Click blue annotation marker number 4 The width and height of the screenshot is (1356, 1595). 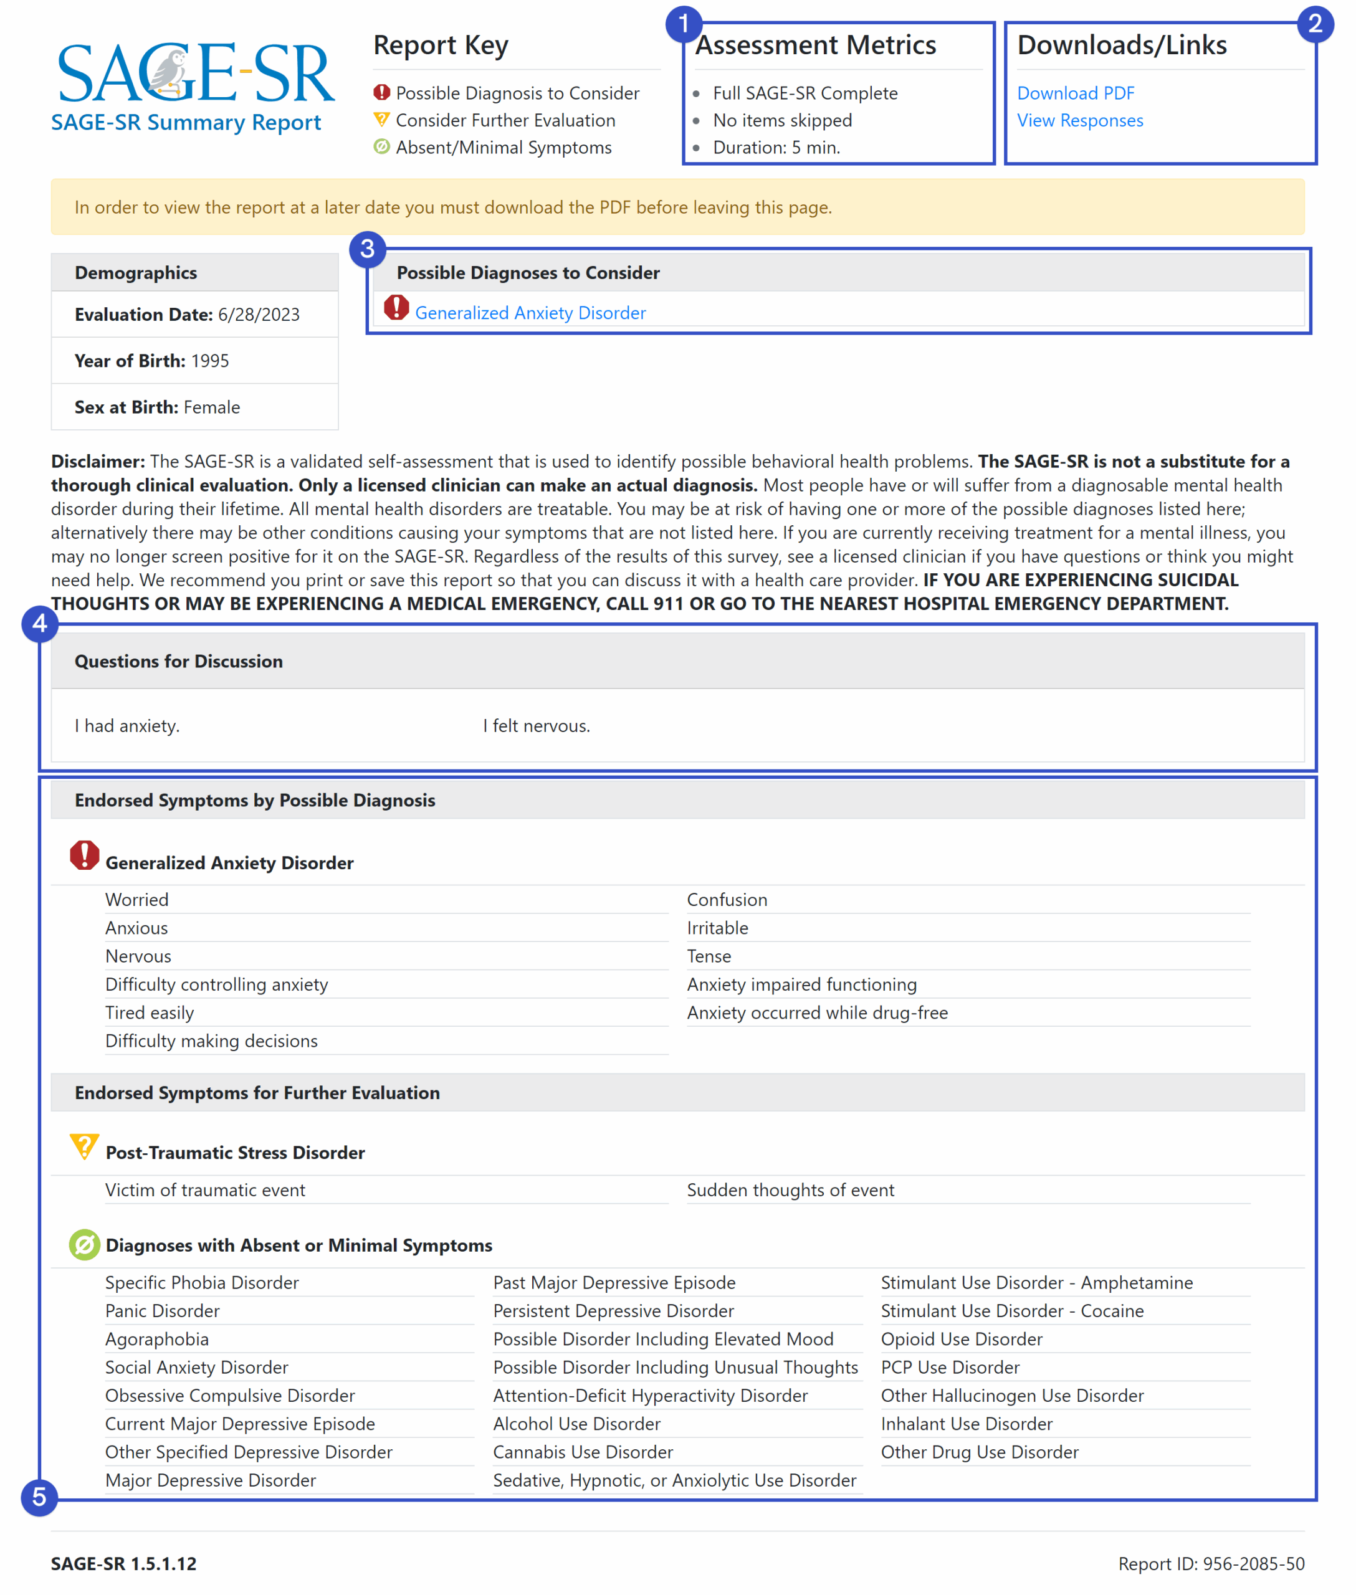click(x=39, y=624)
